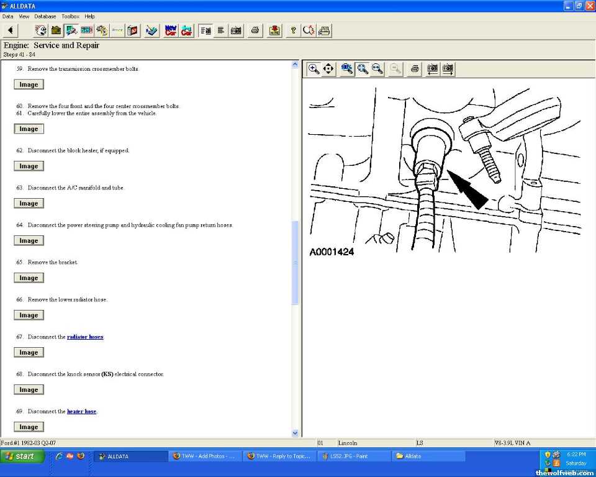Show the next image with camera-right icon

(447, 69)
